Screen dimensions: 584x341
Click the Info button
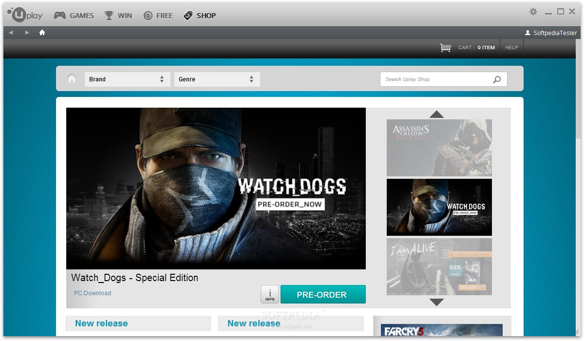(270, 294)
